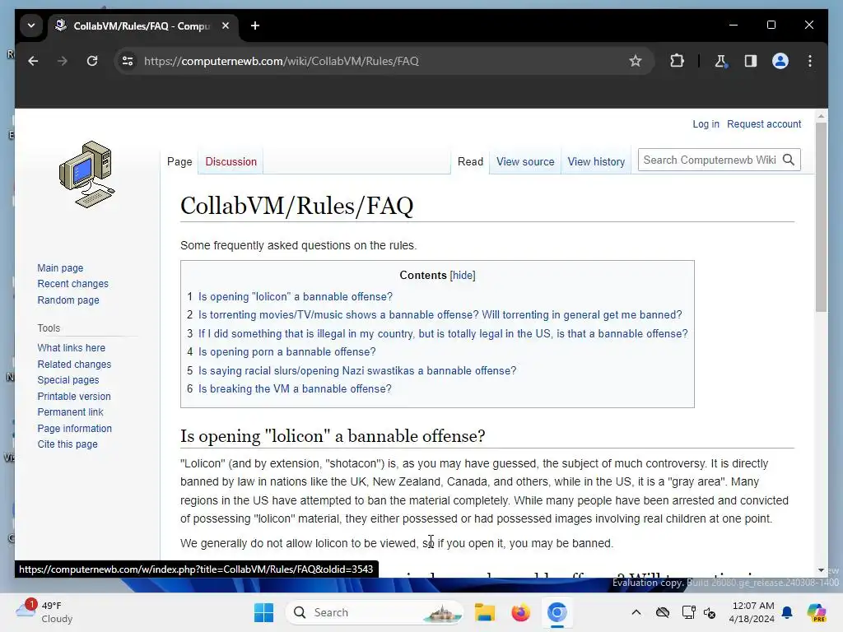Click the Chrome taskbar icon

[x=557, y=612]
